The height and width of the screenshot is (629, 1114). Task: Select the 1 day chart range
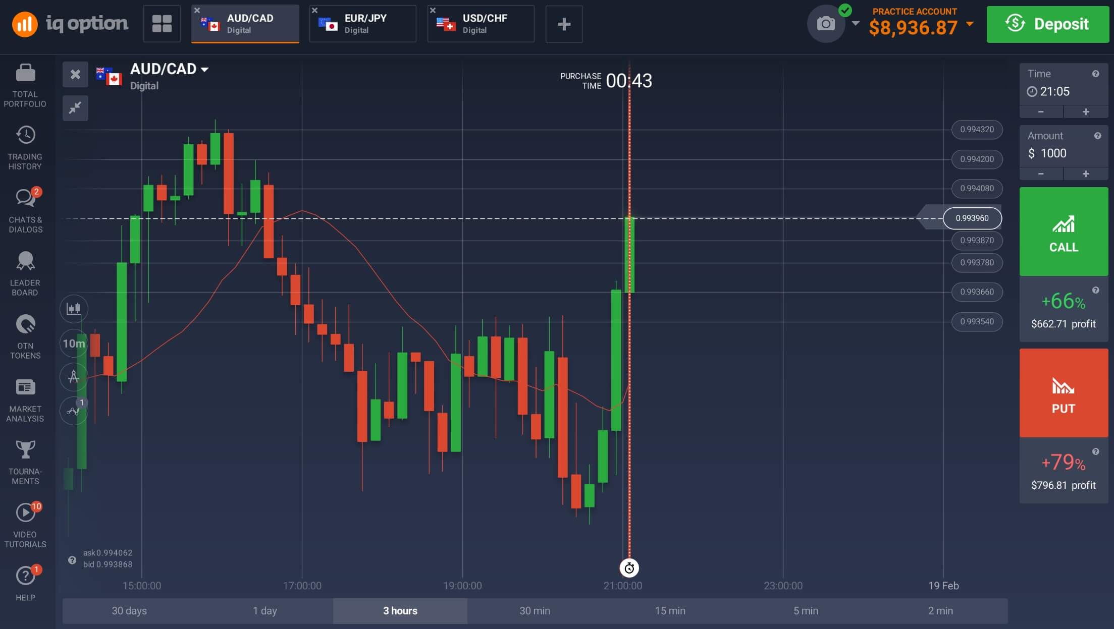coord(265,611)
